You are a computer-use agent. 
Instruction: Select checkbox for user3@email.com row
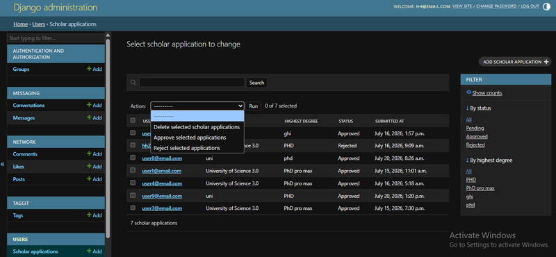pyautogui.click(x=133, y=208)
